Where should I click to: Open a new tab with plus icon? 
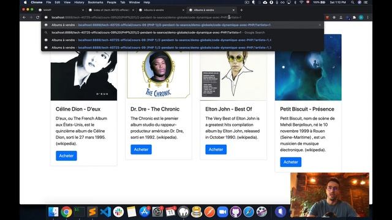pyautogui.click(x=241, y=10)
